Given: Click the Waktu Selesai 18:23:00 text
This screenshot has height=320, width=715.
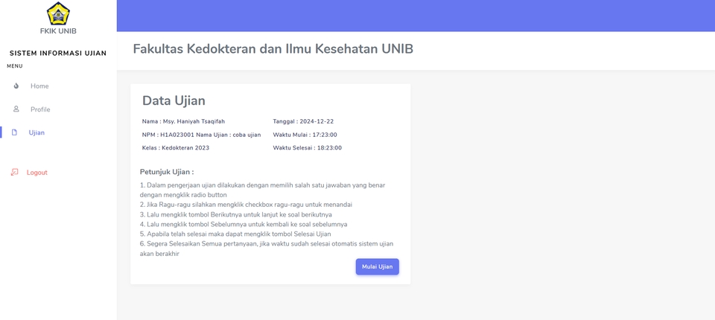Looking at the screenshot, I should 307,147.
